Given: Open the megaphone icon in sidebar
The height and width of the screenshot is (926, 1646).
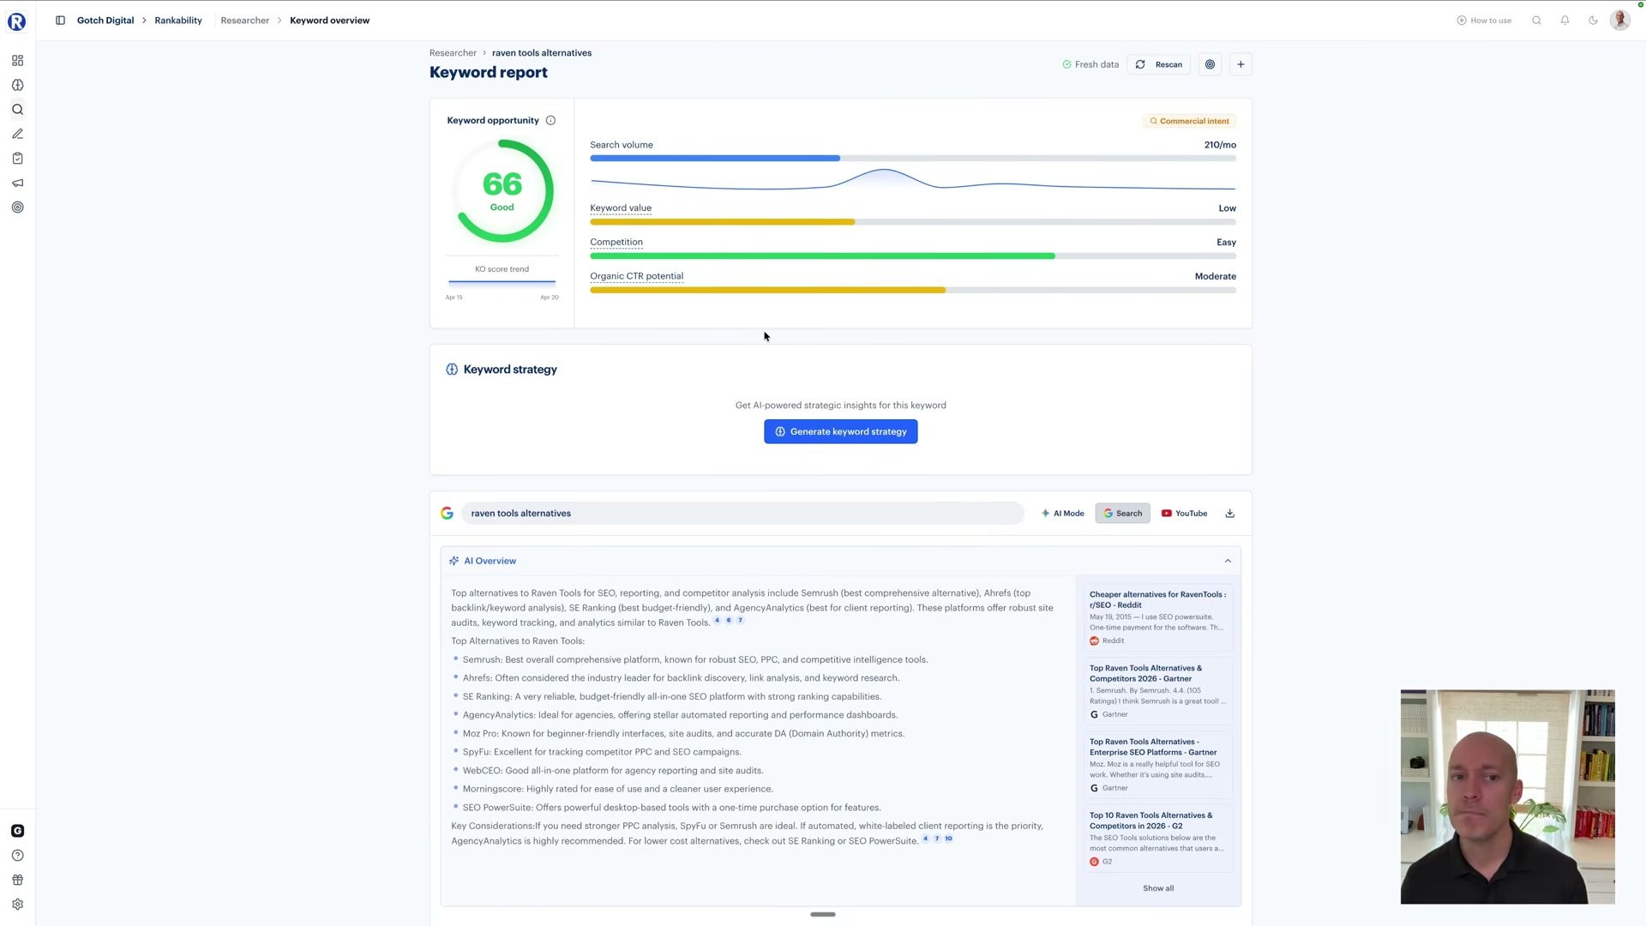Looking at the screenshot, I should (17, 183).
